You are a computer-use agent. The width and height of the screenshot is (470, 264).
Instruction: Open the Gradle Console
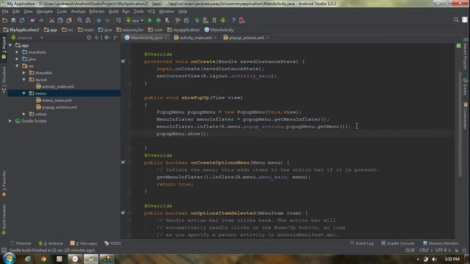click(398, 243)
